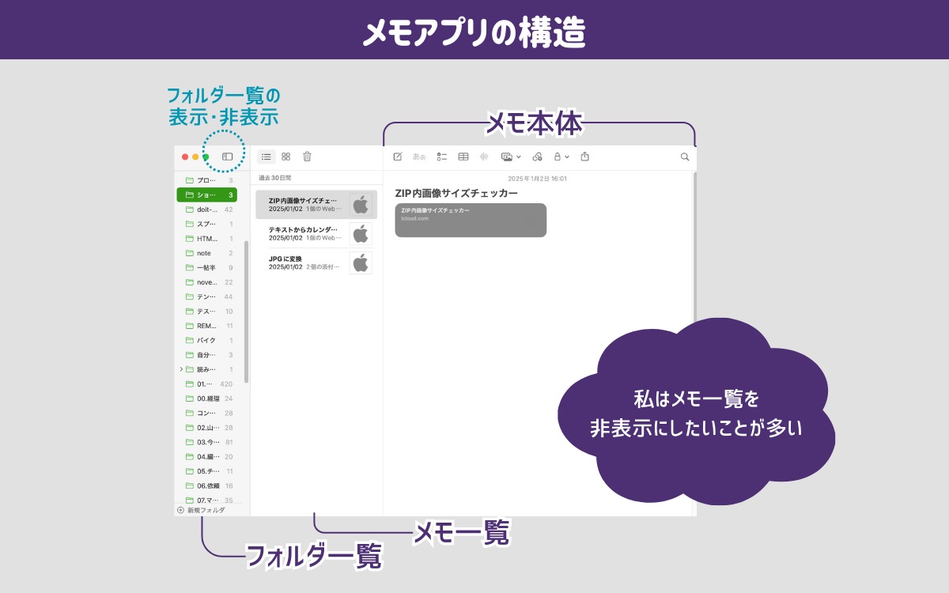
Task: Open the テン… folder
Action: [207, 296]
